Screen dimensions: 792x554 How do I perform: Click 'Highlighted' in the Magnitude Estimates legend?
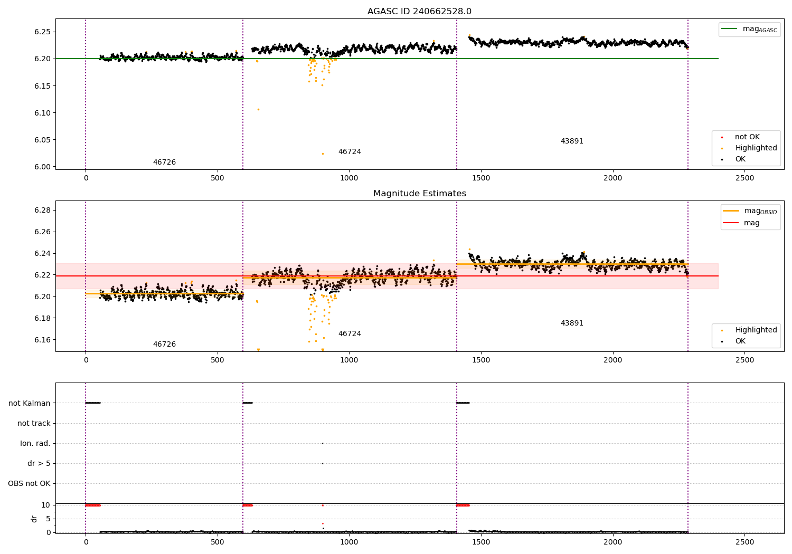[756, 330]
